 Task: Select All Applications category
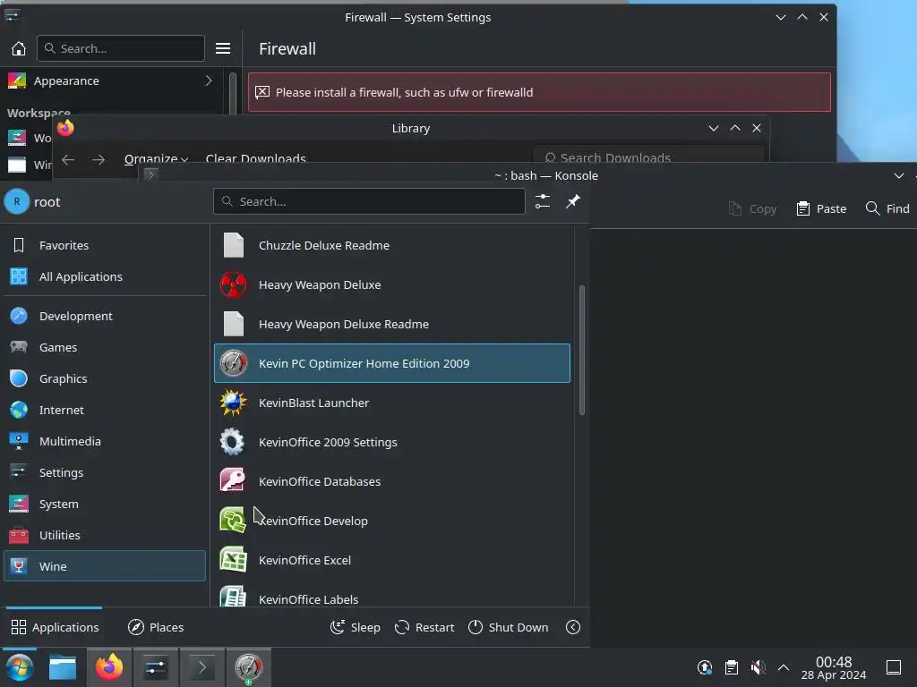click(105, 276)
